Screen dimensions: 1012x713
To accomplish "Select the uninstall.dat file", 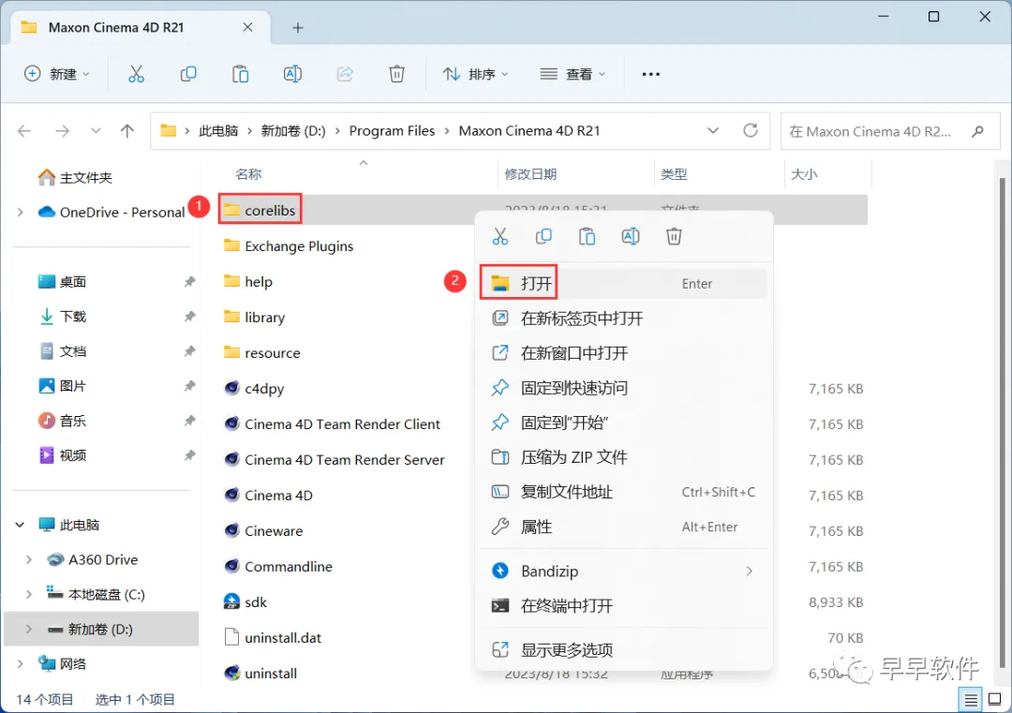I will 273,637.
